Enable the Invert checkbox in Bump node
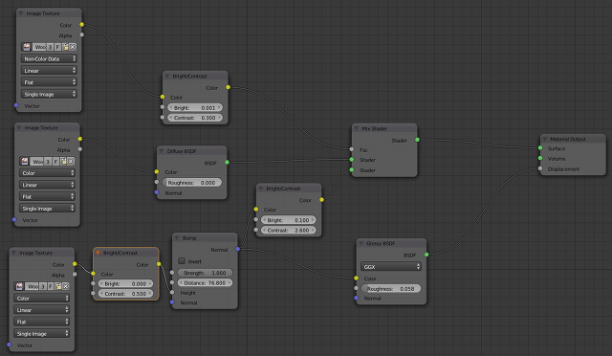The height and width of the screenshot is (356, 612). 182,260
